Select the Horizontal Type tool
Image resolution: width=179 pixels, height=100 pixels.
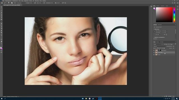pos(1,36)
